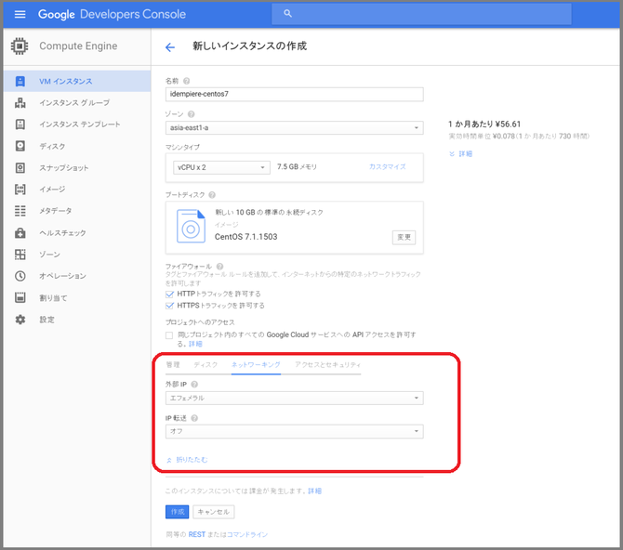Click the Google Developers Console title
This screenshot has width=623, height=550.
pyautogui.click(x=112, y=14)
